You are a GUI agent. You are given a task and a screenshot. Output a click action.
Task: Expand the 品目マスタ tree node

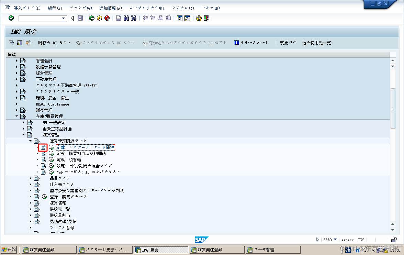(x=30, y=178)
